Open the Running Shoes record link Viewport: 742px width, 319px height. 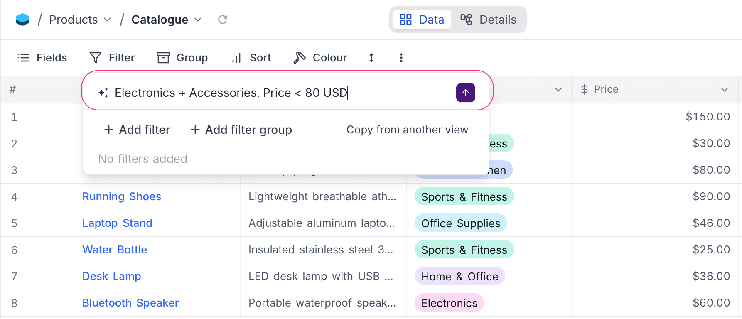click(122, 196)
